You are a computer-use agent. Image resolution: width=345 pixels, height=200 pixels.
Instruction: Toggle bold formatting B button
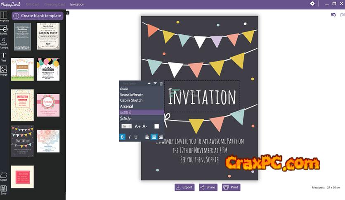(x=122, y=137)
